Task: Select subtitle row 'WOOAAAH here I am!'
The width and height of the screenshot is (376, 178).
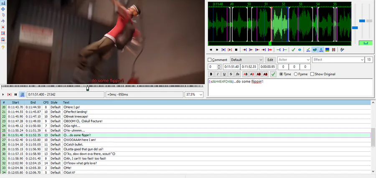Action: click(186, 140)
